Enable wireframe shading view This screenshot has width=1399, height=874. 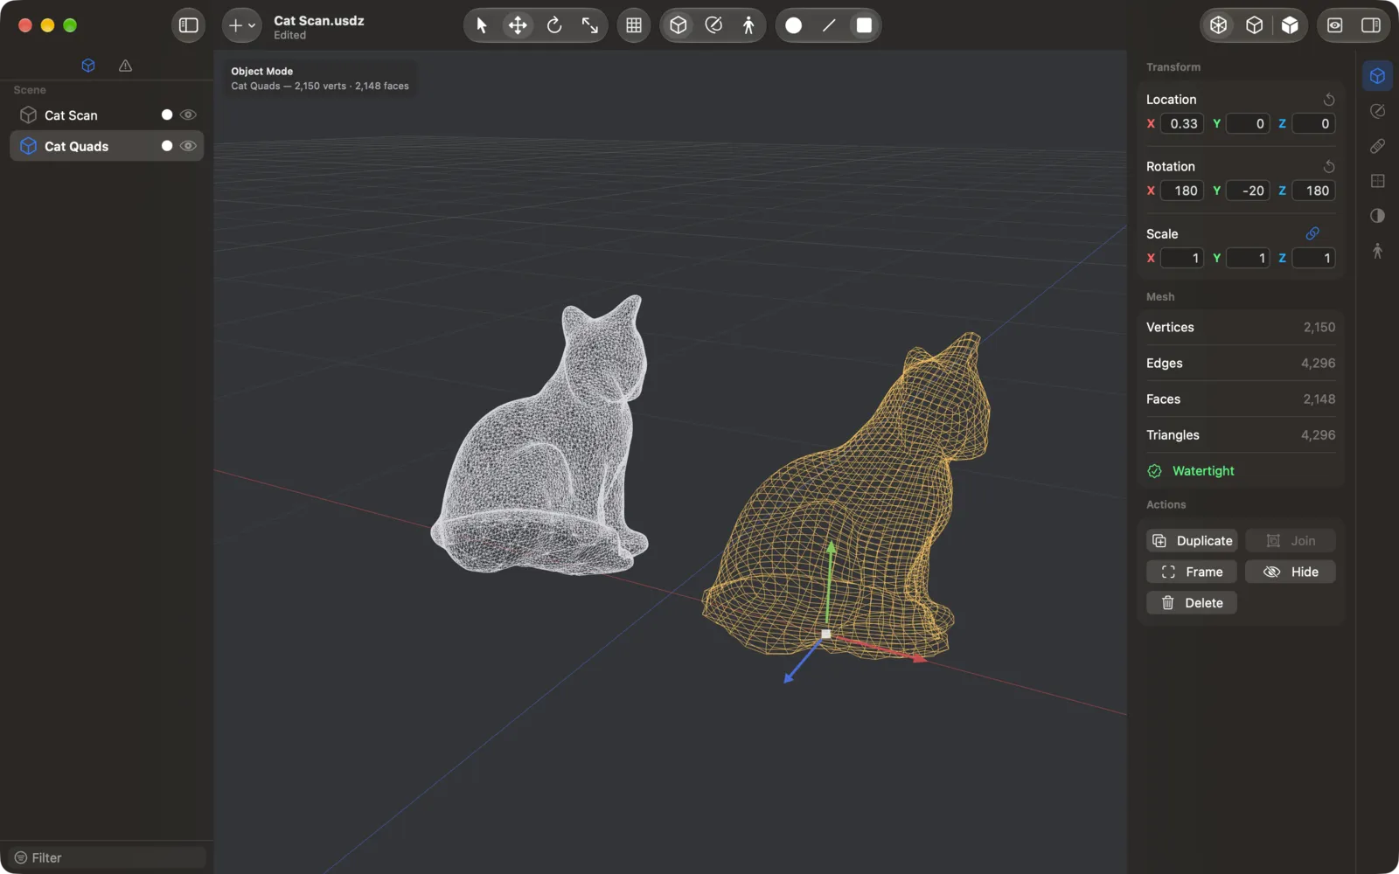pyautogui.click(x=1219, y=25)
